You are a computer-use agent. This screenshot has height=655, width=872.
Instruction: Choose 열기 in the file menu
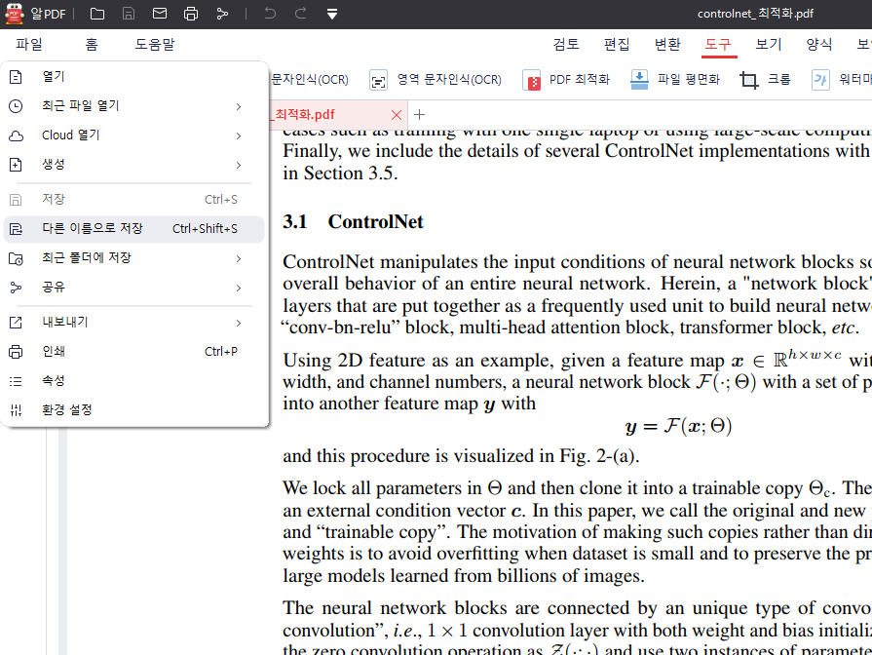click(x=133, y=77)
